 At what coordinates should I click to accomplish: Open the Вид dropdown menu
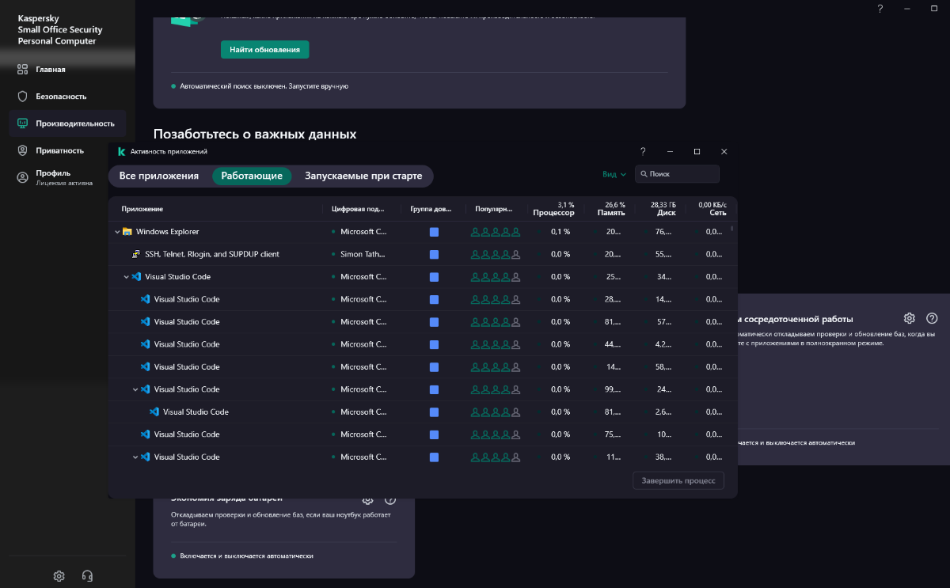614,174
